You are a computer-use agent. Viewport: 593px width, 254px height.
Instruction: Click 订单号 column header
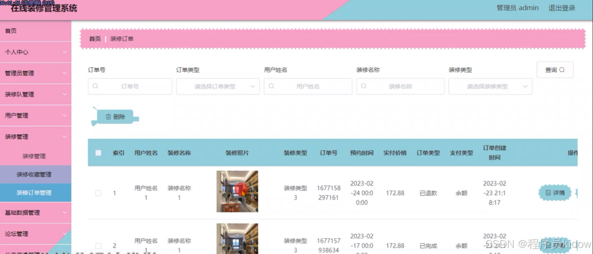[329, 153]
